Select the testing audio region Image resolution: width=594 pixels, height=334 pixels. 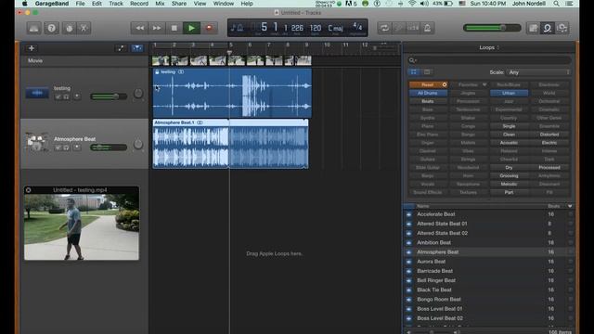[x=232, y=93]
